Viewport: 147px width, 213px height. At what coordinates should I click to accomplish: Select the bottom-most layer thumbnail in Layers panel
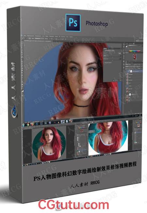tap(127, 100)
